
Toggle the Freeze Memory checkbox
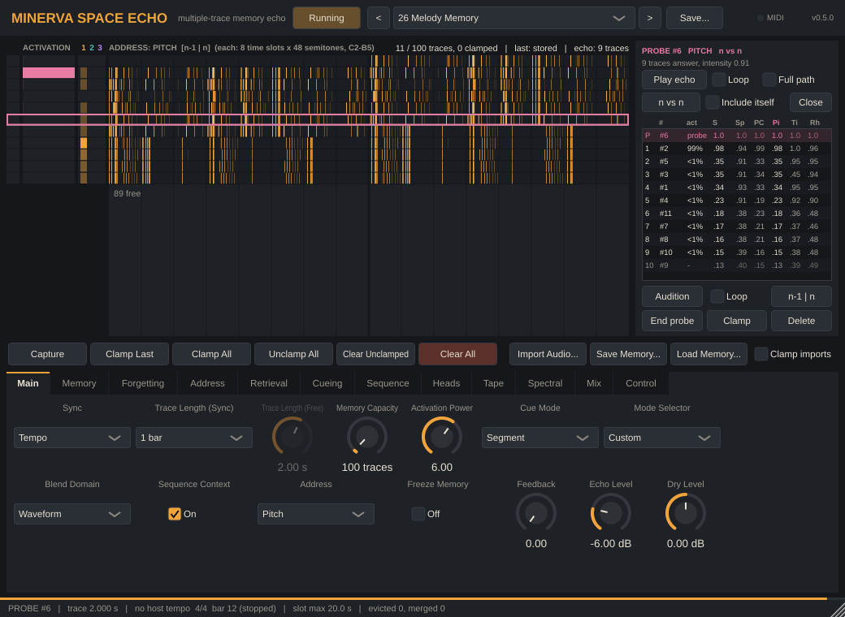tap(418, 514)
